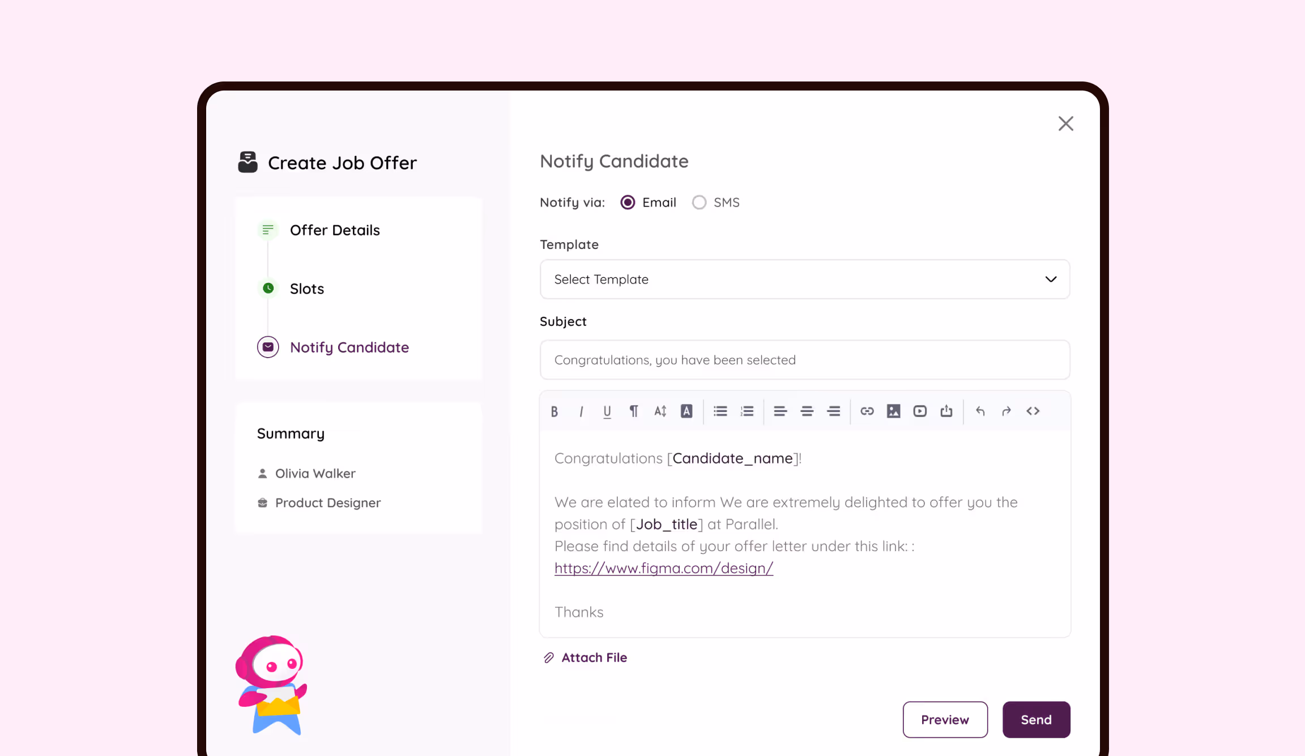
Task: Click the Job_title placeholder
Action: [x=667, y=525]
